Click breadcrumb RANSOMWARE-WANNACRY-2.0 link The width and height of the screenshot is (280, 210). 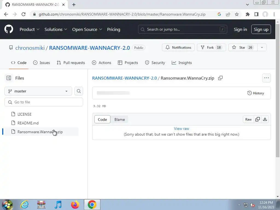[124, 78]
